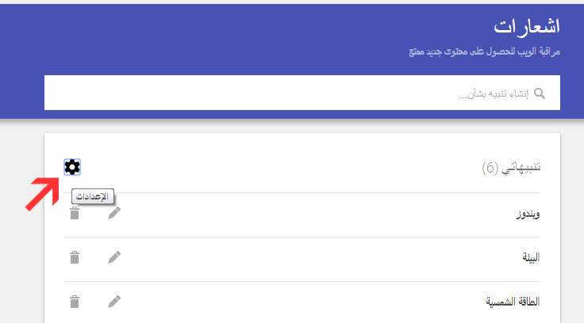Click the تنبيهاتي (6) heading

[521, 168]
